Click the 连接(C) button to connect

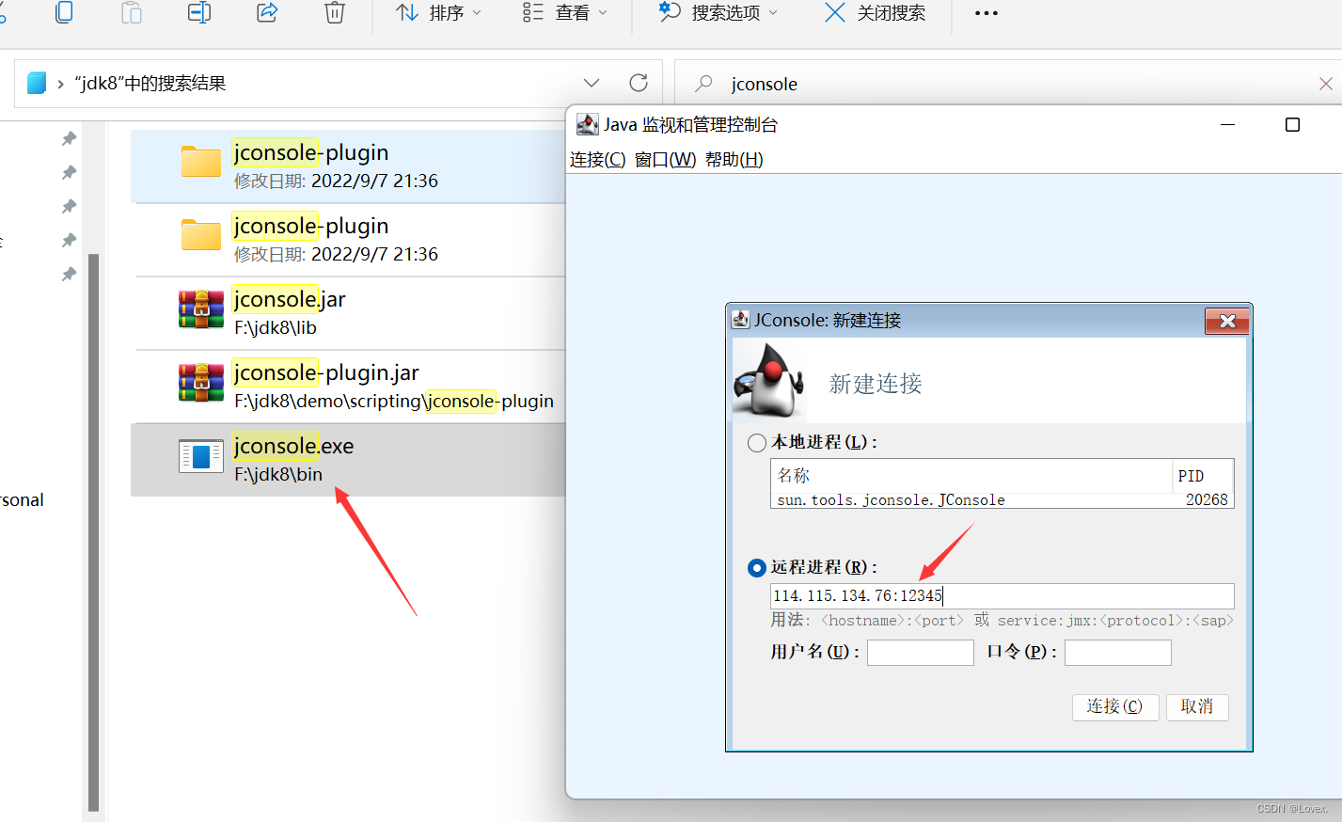tap(1115, 706)
